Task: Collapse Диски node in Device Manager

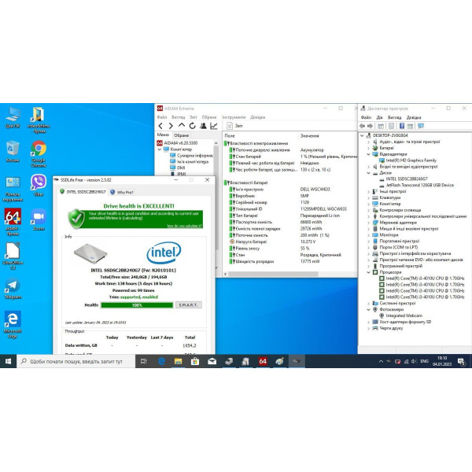Action: coord(368,173)
